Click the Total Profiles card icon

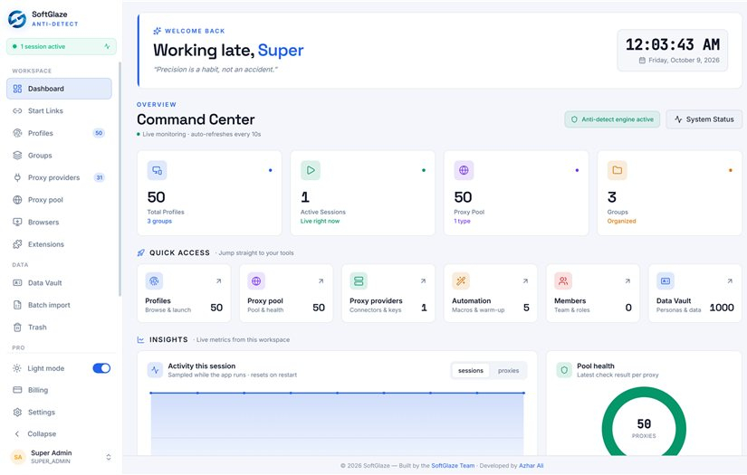tap(157, 170)
